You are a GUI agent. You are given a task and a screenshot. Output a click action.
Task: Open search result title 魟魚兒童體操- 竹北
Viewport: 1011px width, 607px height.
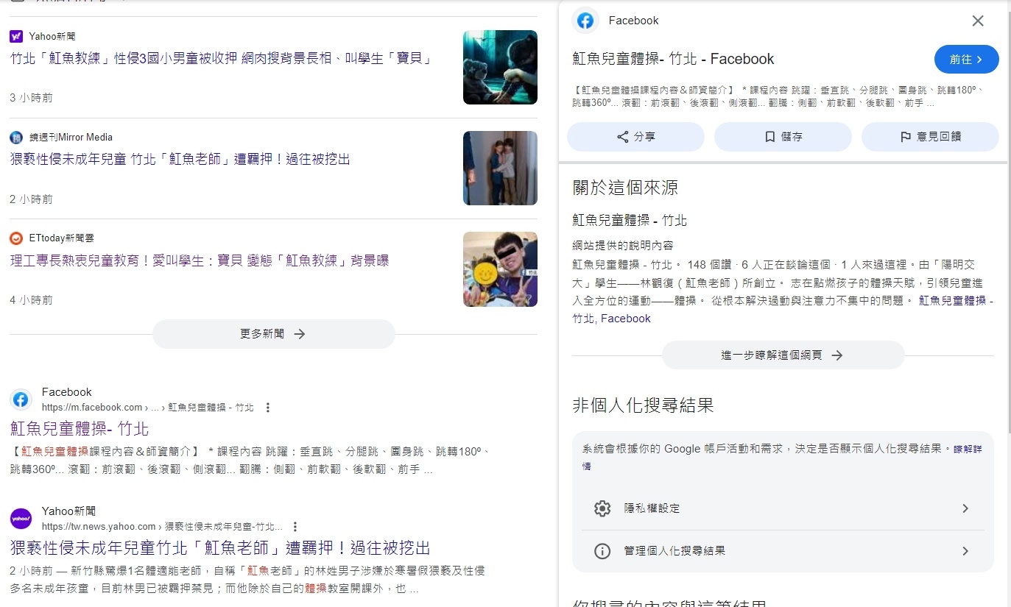coord(80,428)
